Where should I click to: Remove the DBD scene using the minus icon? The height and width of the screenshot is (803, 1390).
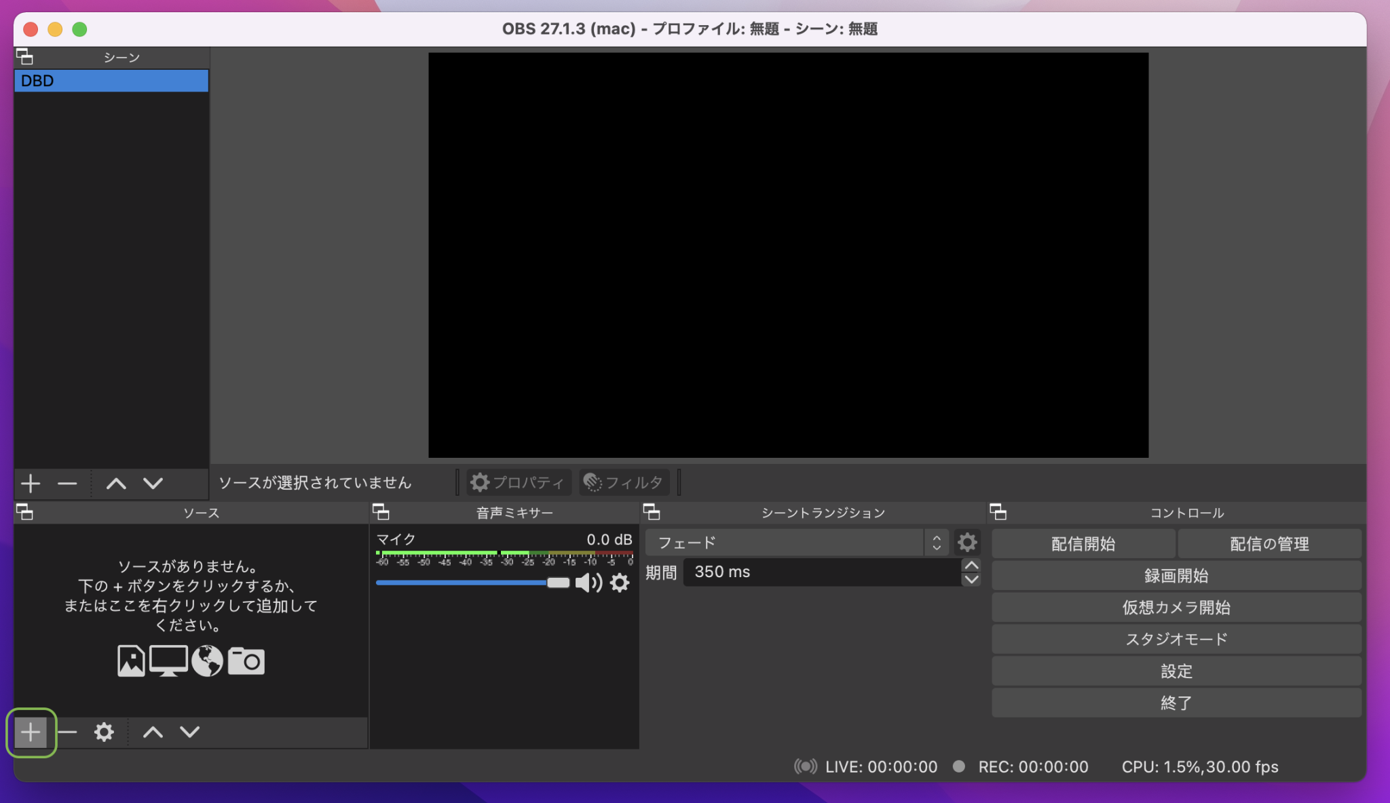67,484
